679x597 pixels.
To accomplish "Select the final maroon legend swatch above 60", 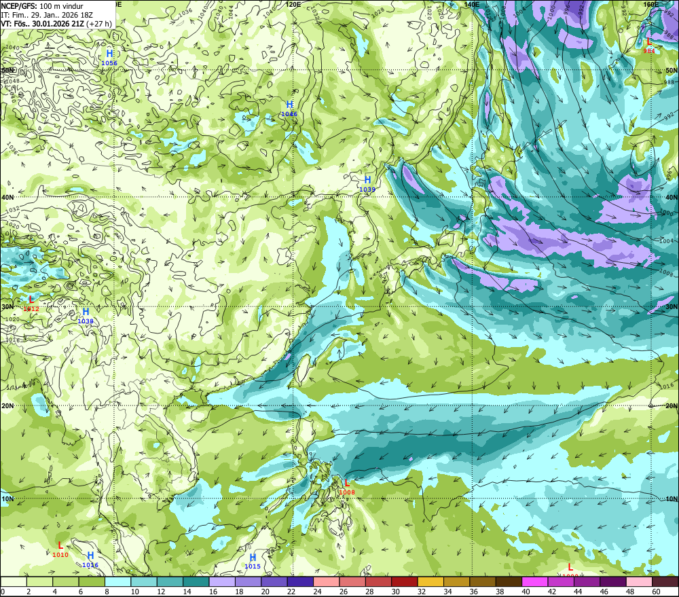I will point(665,581).
